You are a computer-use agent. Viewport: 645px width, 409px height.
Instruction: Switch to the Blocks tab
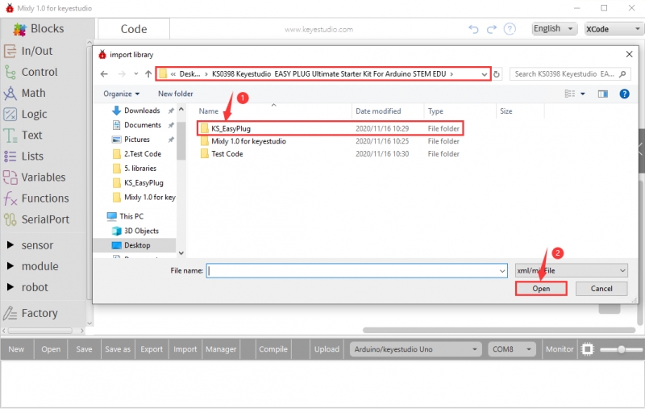(40, 29)
